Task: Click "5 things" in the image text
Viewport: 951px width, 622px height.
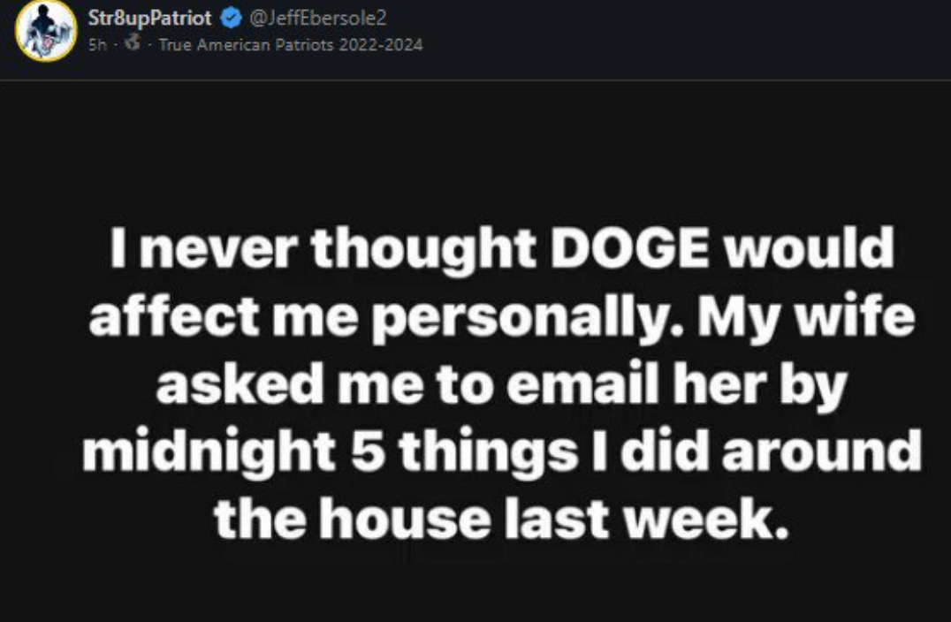Action: pyautogui.click(x=465, y=451)
